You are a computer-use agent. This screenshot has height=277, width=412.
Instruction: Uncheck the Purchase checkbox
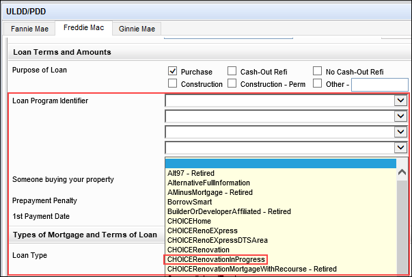pos(172,71)
